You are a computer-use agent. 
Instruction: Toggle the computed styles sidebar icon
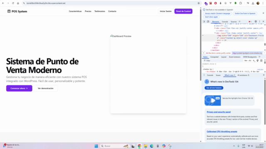tap(261, 61)
